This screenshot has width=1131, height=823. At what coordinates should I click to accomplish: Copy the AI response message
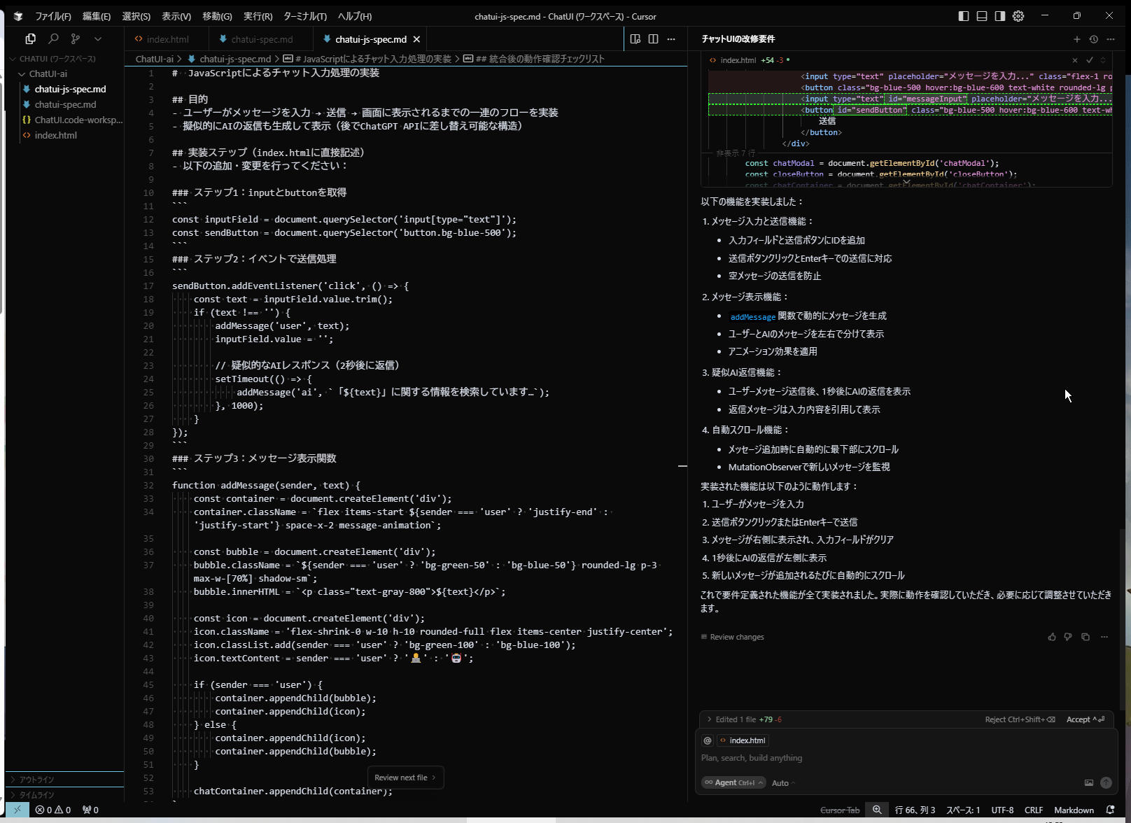(1086, 637)
